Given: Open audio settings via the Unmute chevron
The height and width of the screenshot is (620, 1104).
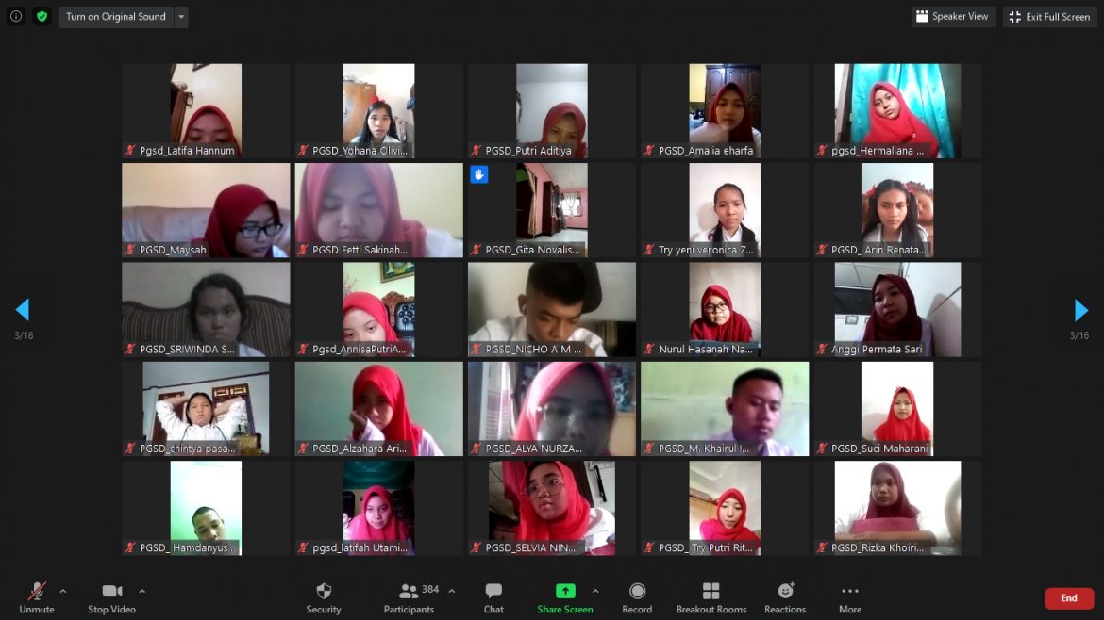Looking at the screenshot, I should pos(64,592).
